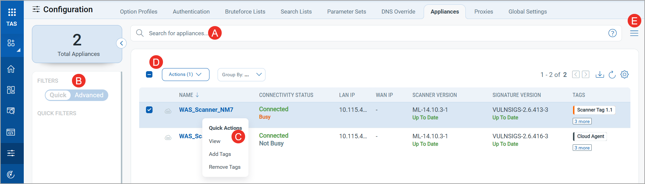Open table settings gear icon
The image size is (645, 184).
(x=625, y=75)
